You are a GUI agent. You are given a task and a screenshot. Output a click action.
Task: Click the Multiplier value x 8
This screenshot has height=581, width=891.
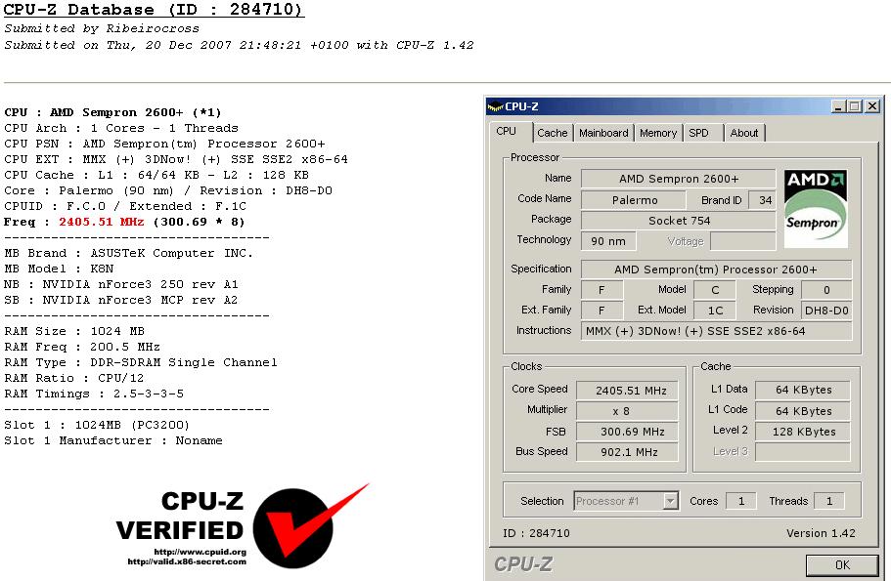[x=627, y=411]
